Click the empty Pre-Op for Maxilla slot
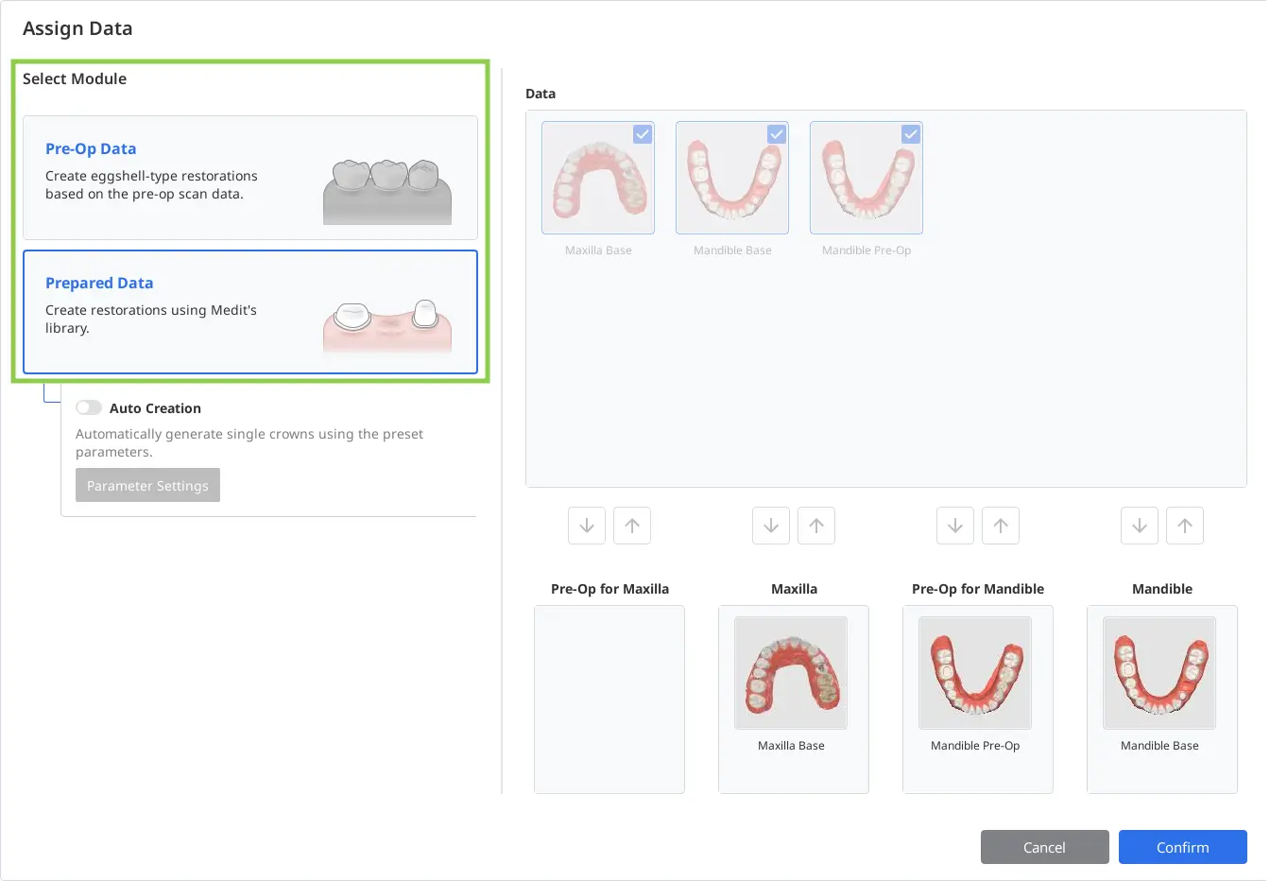The image size is (1270, 881). pos(609,700)
